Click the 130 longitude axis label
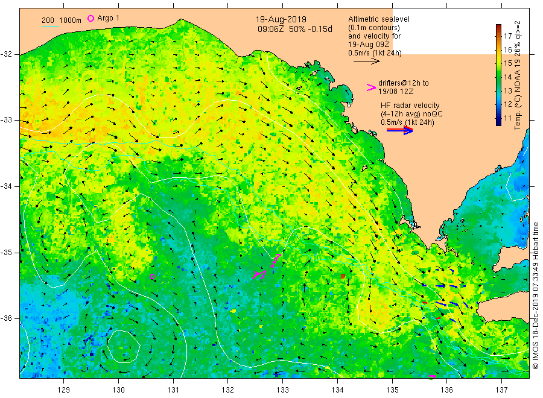This screenshot has width=543, height=398. [118, 390]
